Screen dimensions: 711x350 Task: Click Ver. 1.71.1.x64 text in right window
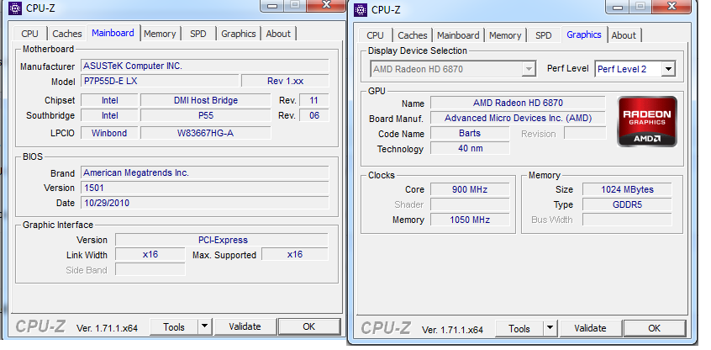pyautogui.click(x=452, y=330)
